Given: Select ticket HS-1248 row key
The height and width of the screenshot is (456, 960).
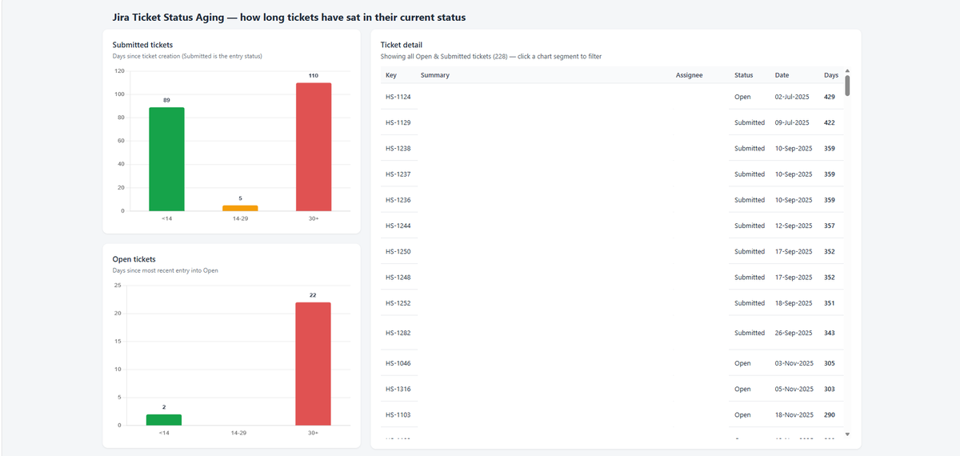Looking at the screenshot, I should [x=398, y=277].
